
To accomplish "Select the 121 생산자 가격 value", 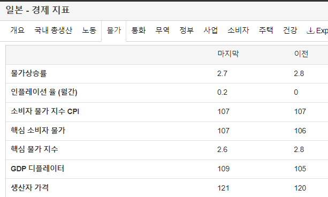I will [224, 188].
